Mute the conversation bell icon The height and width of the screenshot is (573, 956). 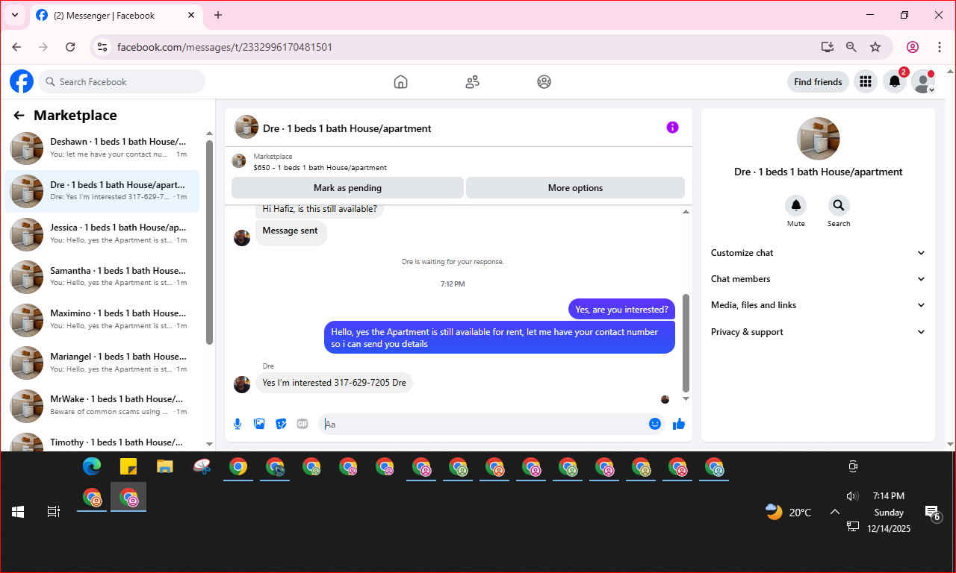click(795, 205)
